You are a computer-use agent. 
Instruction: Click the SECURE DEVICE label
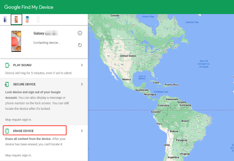tap(24, 84)
